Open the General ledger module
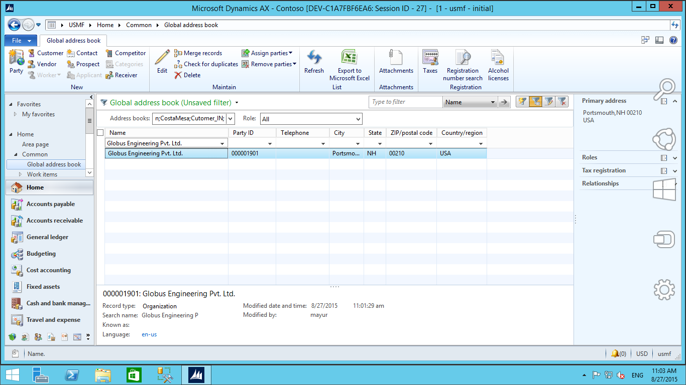The image size is (686, 385). [50, 237]
